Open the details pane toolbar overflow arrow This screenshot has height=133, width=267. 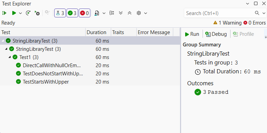266,37
